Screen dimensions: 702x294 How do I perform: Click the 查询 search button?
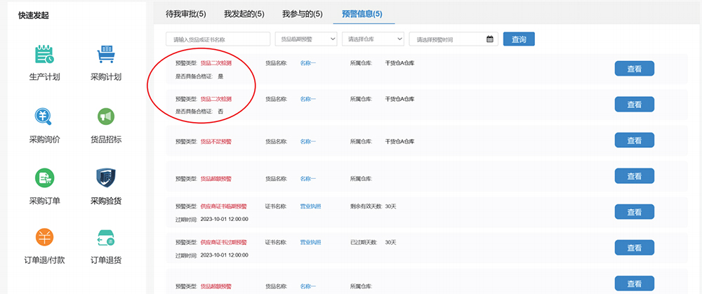click(519, 39)
